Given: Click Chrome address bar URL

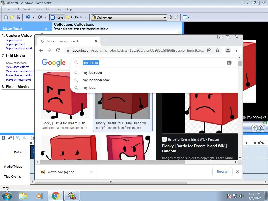Looking at the screenshot, I should click(x=138, y=50).
